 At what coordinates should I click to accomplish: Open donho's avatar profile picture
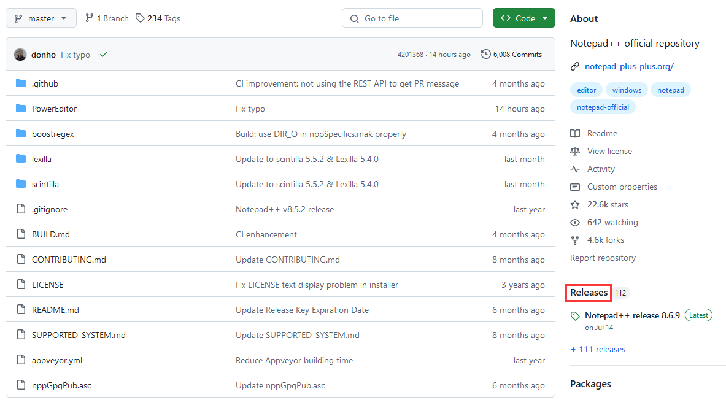pos(20,55)
